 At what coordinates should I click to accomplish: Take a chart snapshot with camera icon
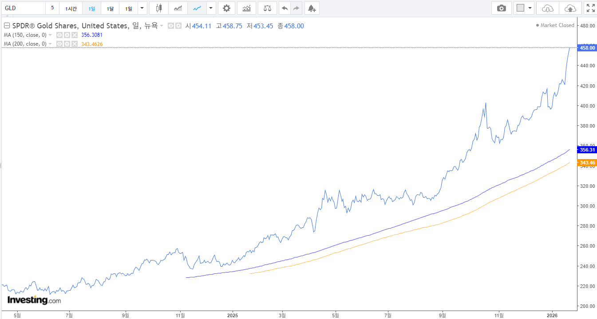501,8
